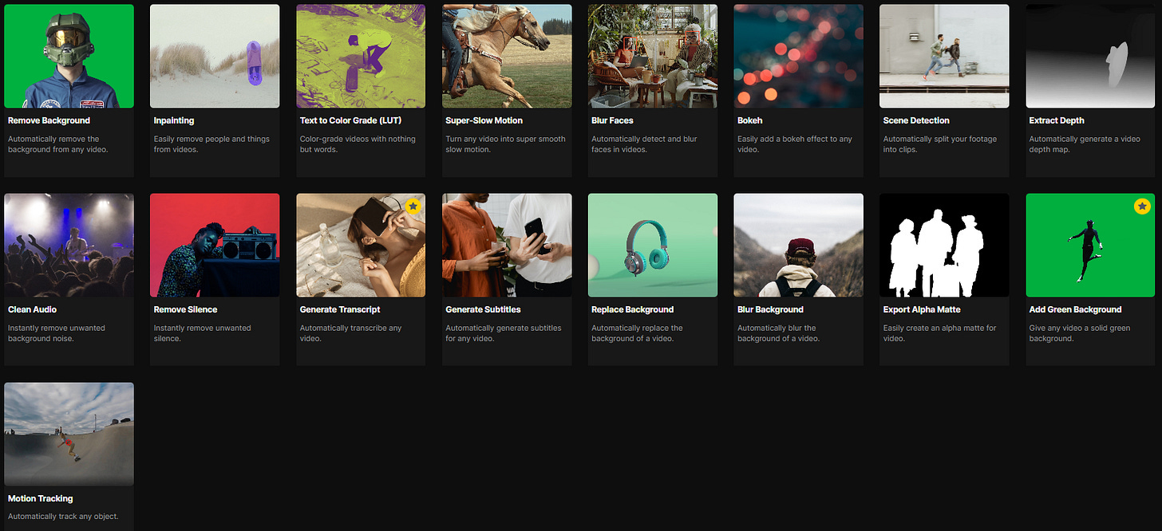Open the Remove Silence boombox thumbnail
The height and width of the screenshot is (531, 1162).
point(215,245)
